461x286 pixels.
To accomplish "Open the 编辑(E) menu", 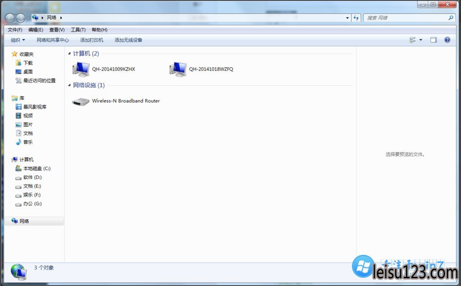I will (x=36, y=30).
